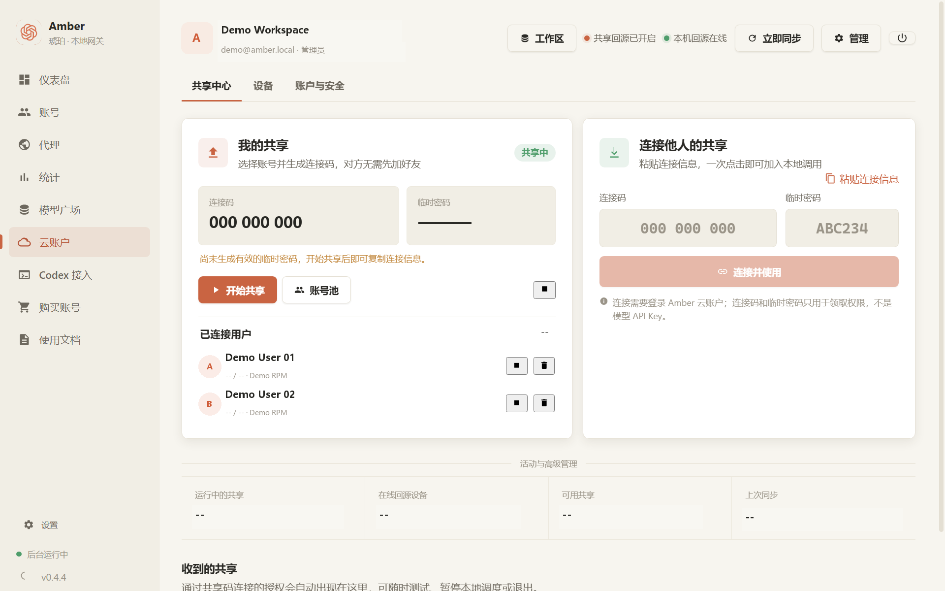Click the Demo User 02 name
Viewport: 945px width, 591px height.
click(x=260, y=394)
